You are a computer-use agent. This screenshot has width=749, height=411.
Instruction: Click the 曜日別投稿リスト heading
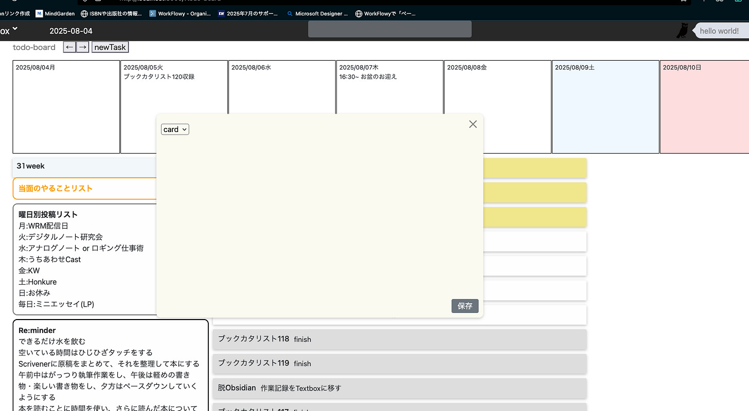48,214
